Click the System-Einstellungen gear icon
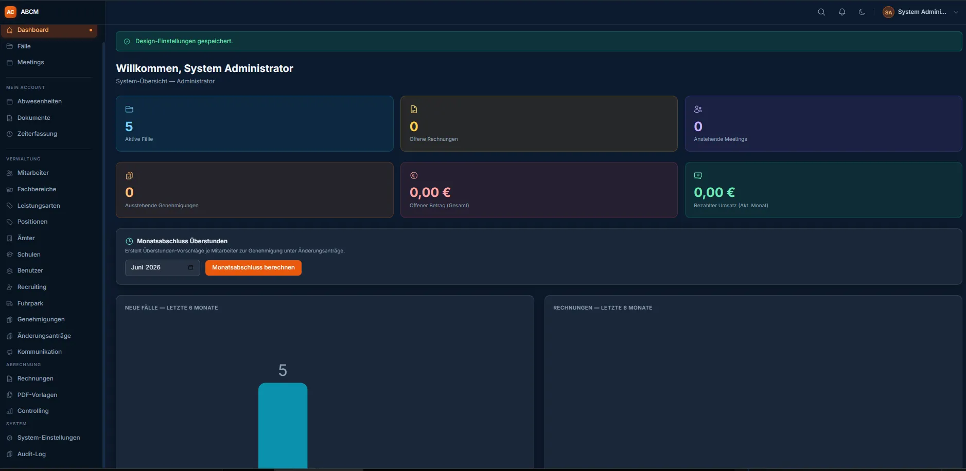966x471 pixels. click(9, 438)
